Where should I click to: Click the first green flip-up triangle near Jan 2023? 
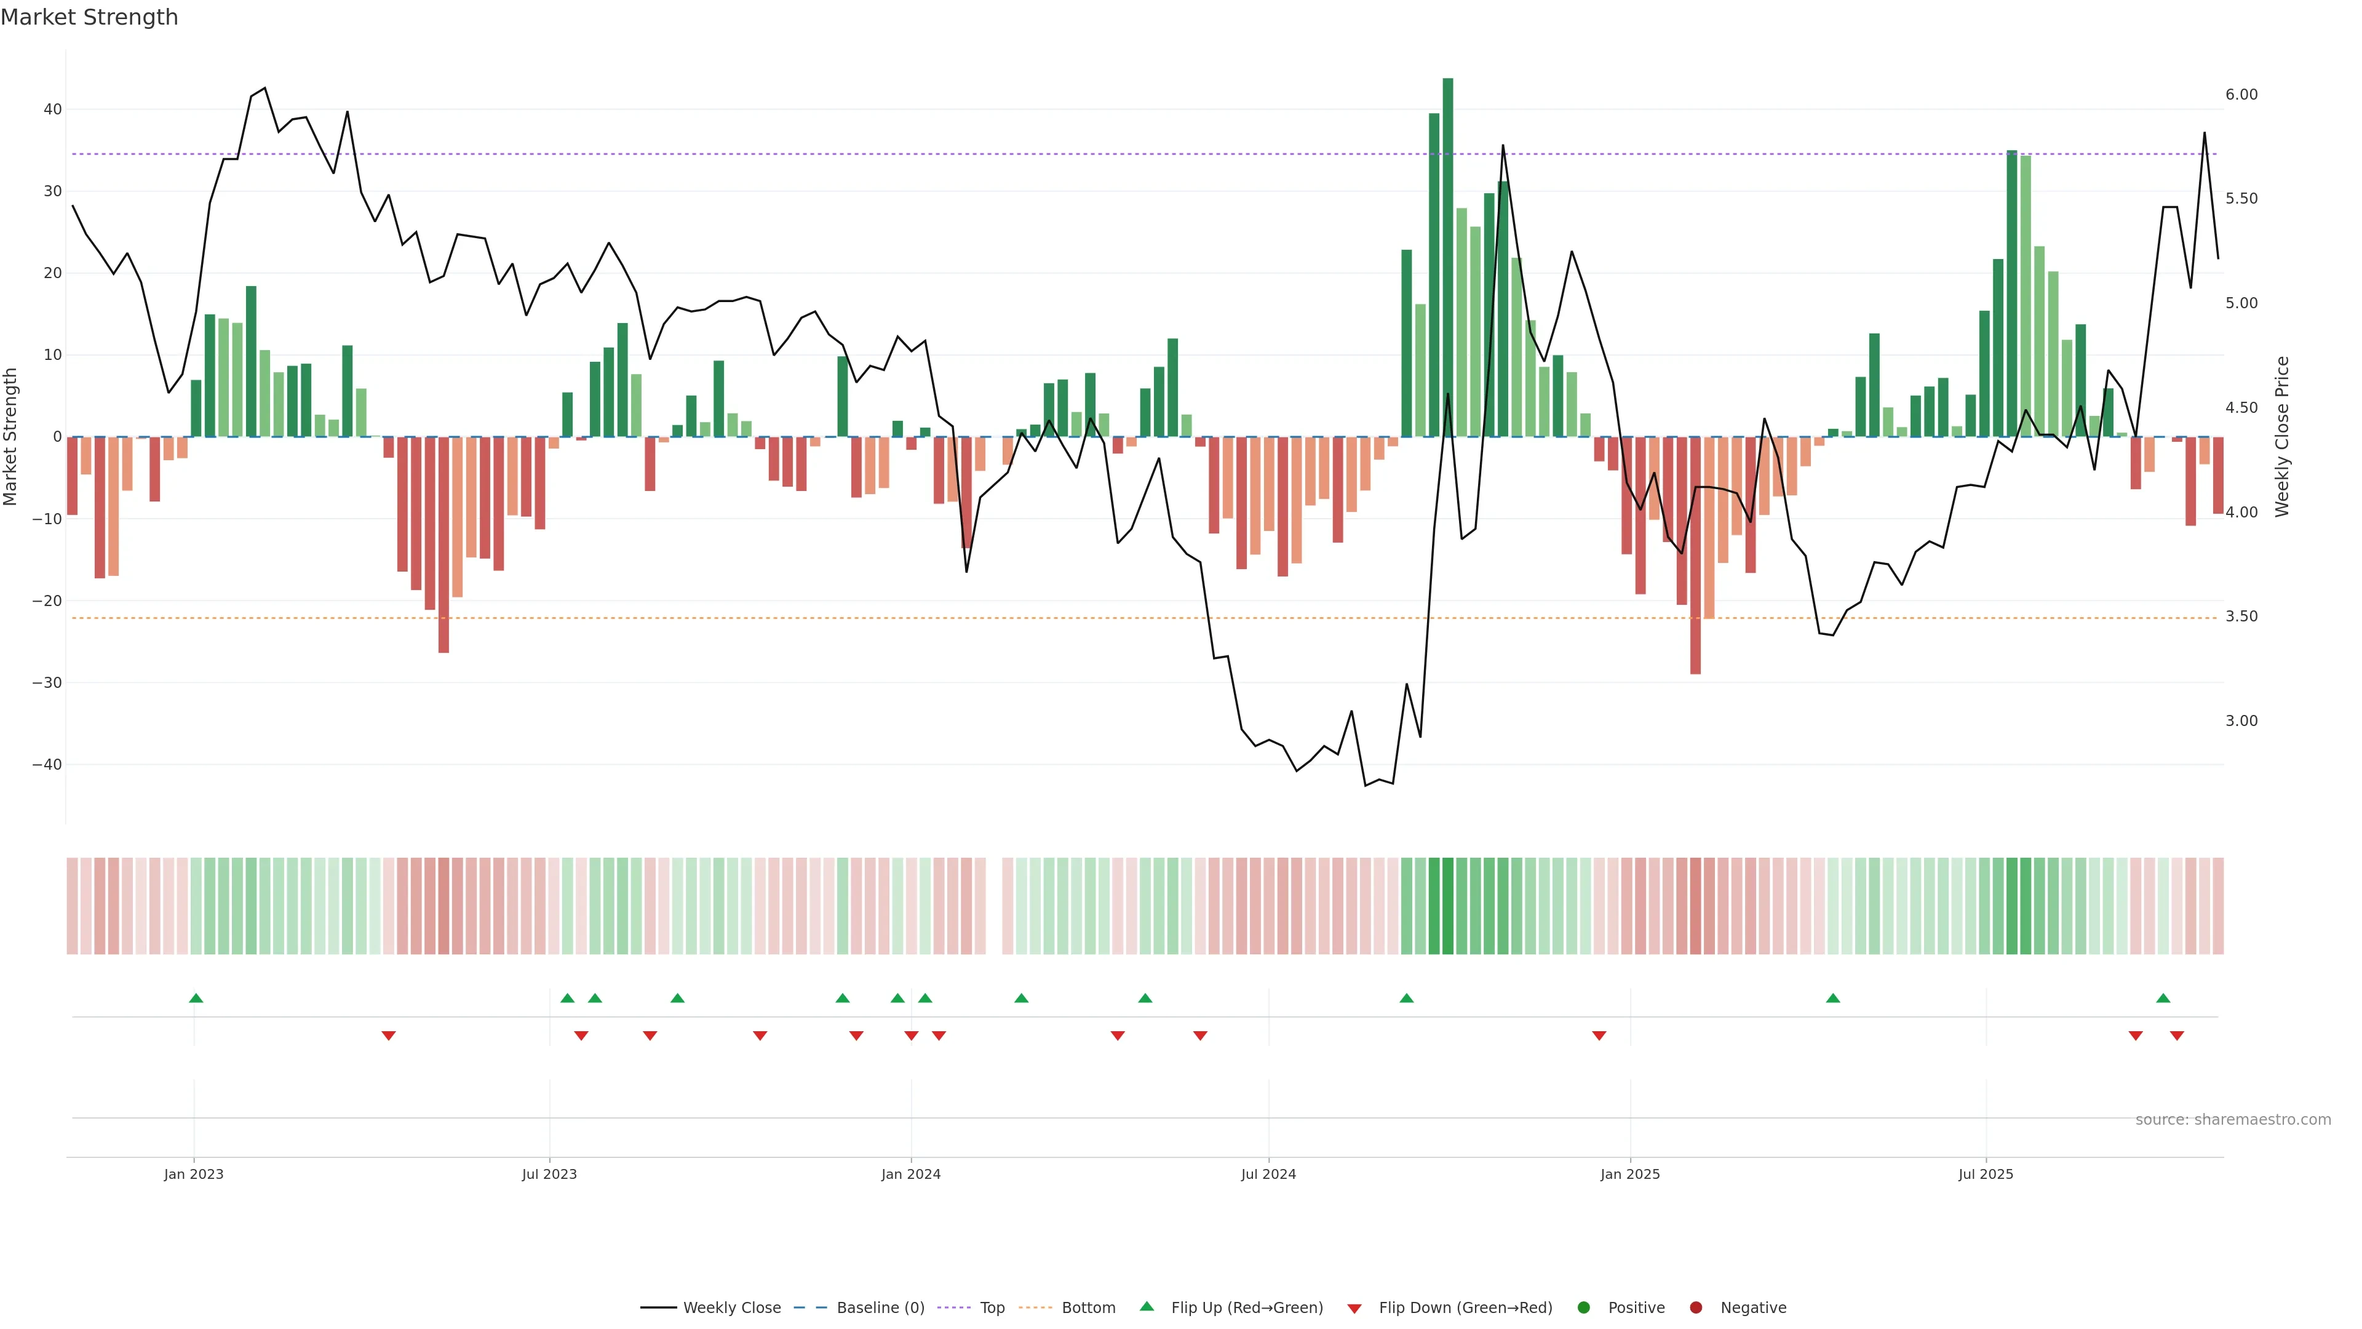[x=196, y=998]
